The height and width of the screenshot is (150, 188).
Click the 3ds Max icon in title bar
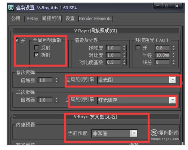(11, 8)
